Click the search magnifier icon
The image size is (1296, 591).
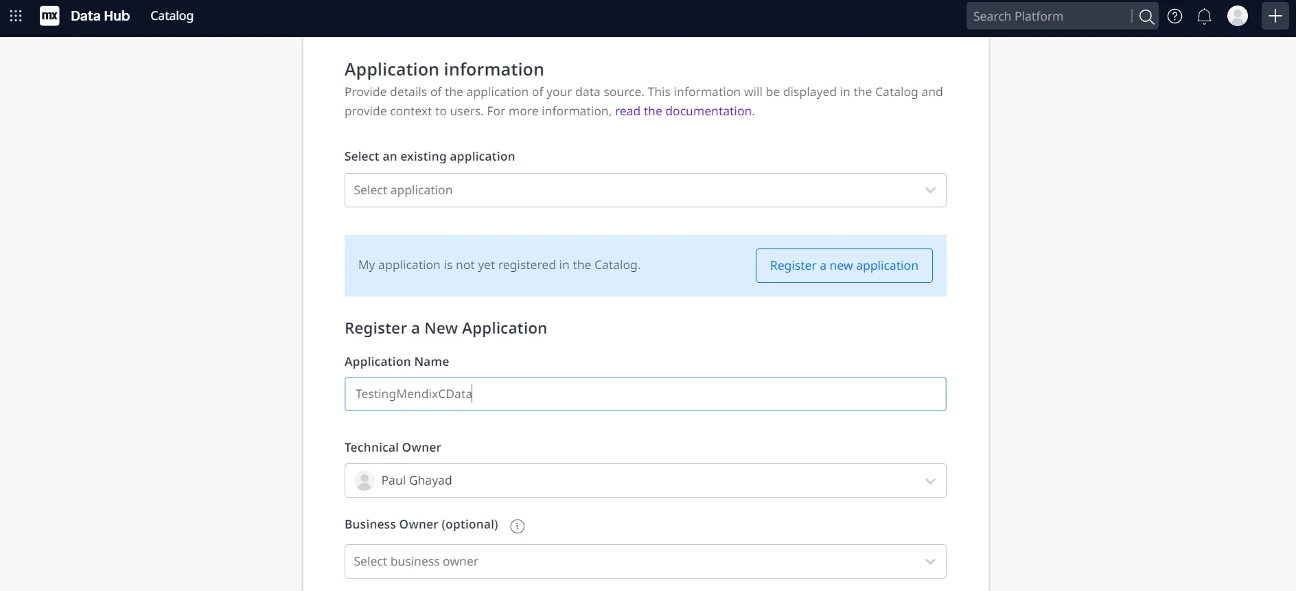click(1146, 16)
